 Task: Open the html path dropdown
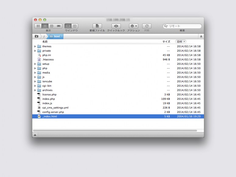point(56,36)
